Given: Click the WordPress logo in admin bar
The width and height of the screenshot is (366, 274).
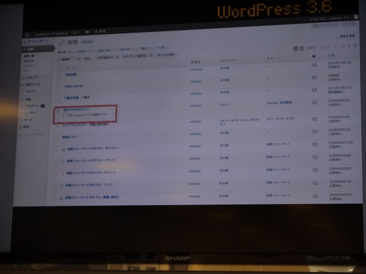Looking at the screenshot, I should 27,35.
